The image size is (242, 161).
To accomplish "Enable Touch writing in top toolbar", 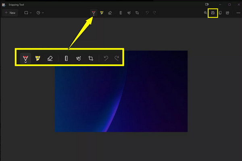I will point(129,13).
